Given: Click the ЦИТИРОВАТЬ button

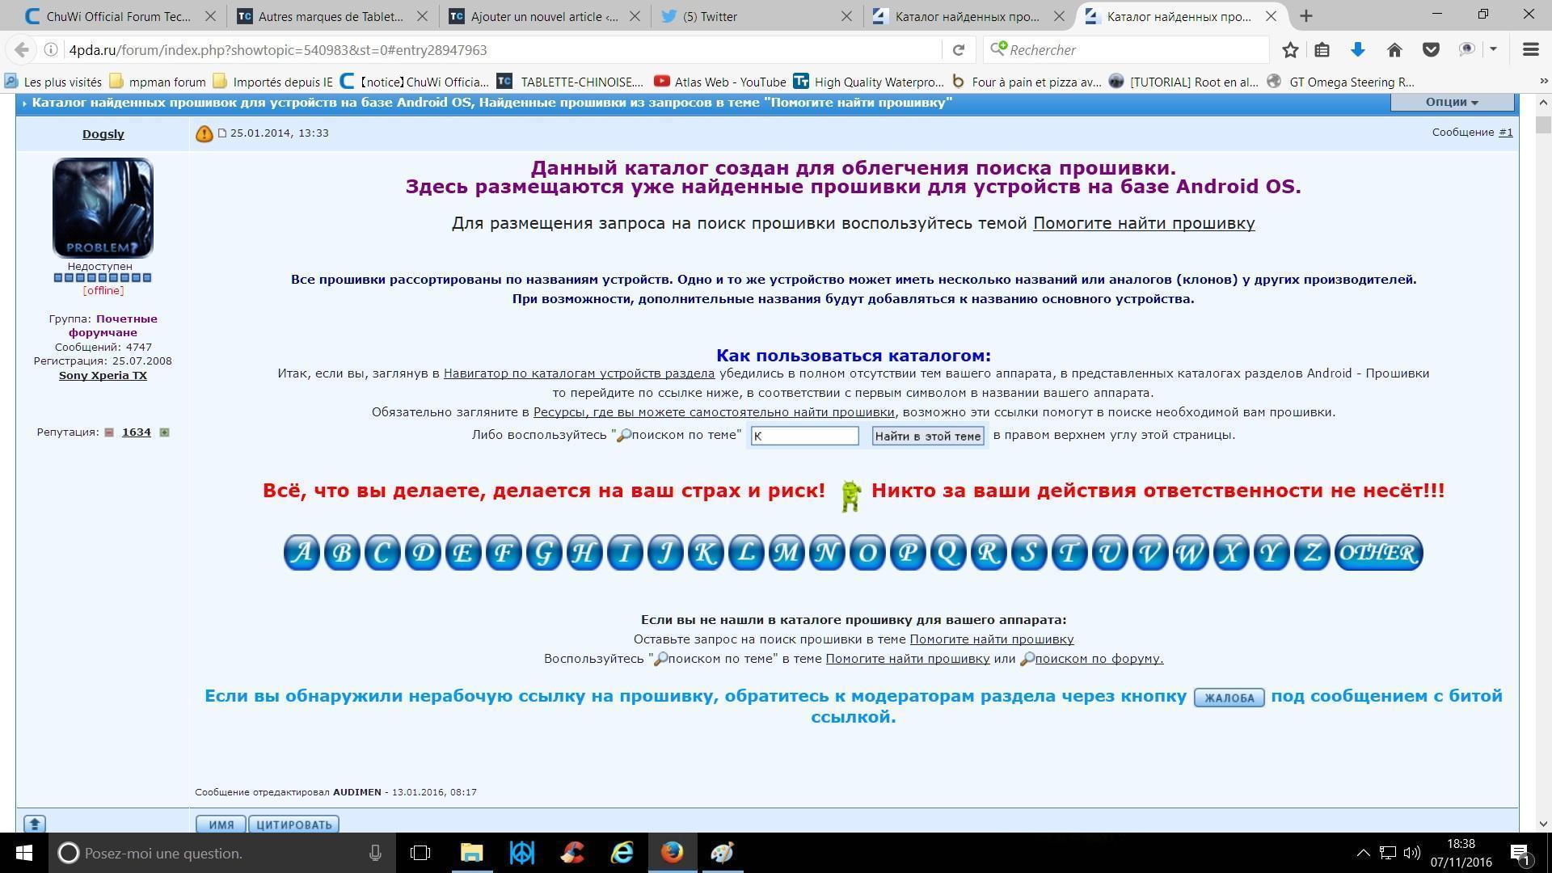Looking at the screenshot, I should 293,824.
